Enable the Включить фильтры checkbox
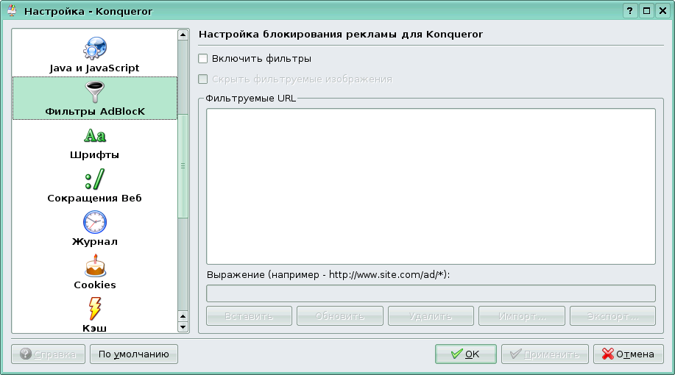675x375 pixels. pos(203,58)
